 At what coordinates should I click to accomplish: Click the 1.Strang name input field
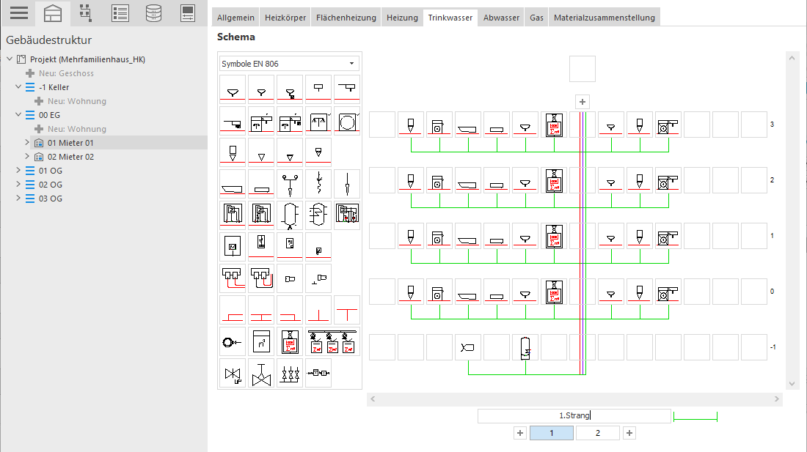574,415
